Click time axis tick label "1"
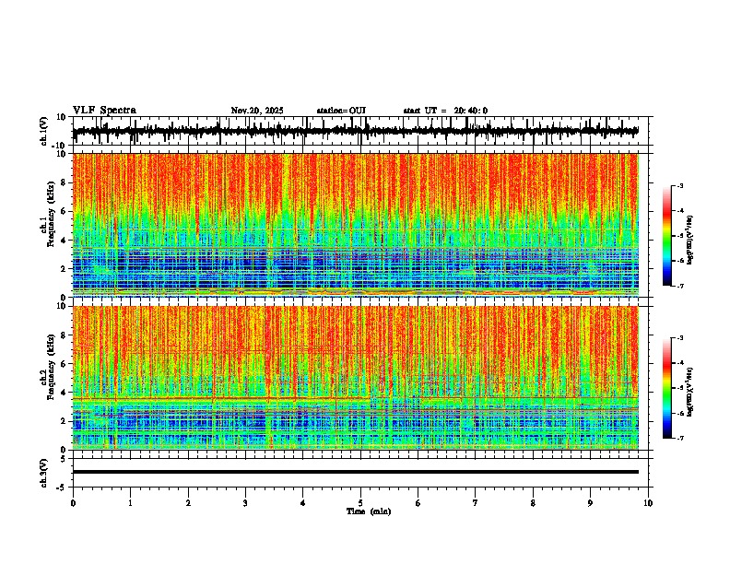730x564 pixels. click(130, 503)
